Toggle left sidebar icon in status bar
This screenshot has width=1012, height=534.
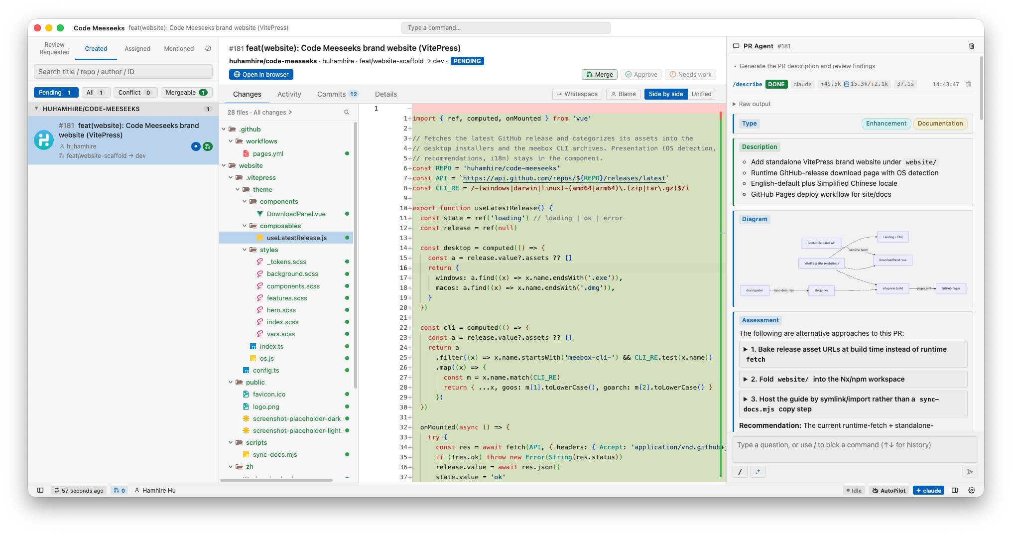tap(40, 490)
